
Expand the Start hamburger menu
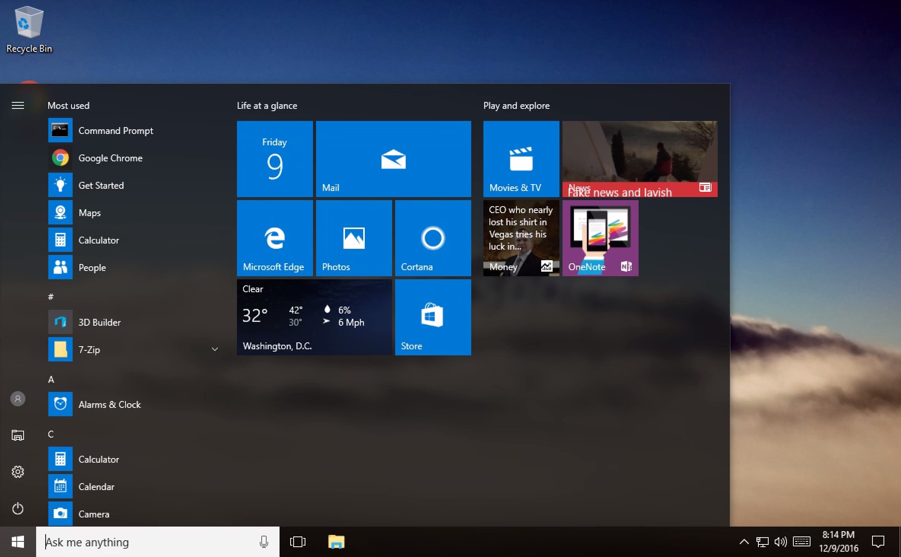18,105
